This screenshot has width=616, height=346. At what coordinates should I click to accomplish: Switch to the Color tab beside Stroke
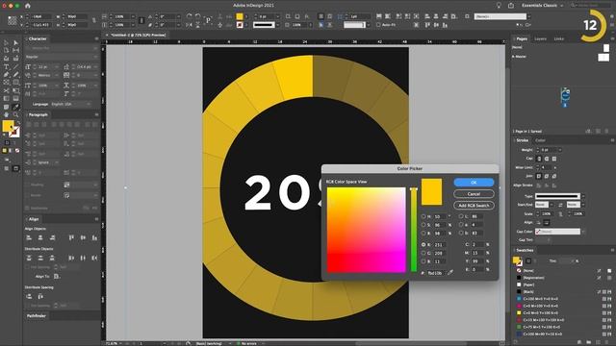click(x=540, y=140)
